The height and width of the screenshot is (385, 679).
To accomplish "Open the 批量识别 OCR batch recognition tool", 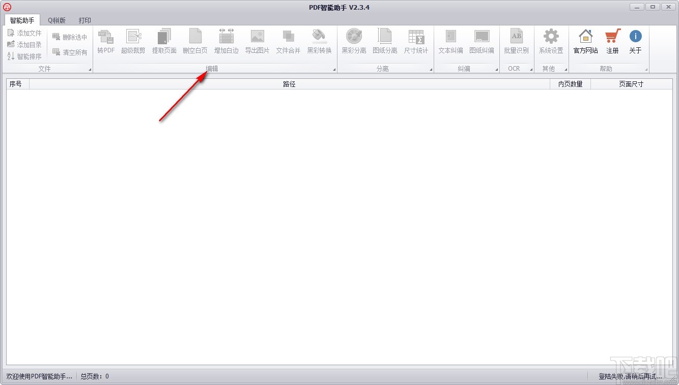I will (x=516, y=42).
